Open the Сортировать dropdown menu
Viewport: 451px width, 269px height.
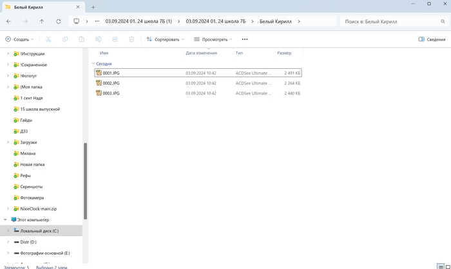pos(165,39)
